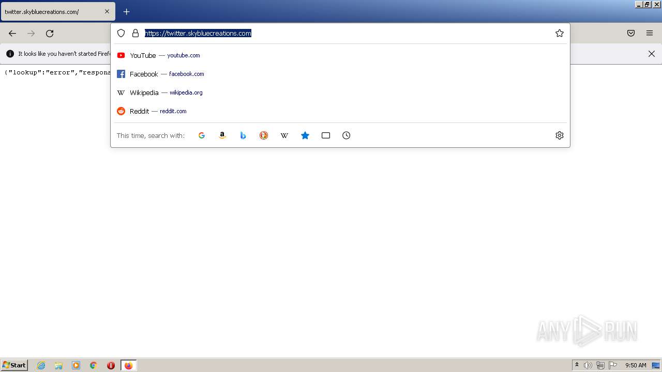Search with Wikipedia engine icon
This screenshot has height=372, width=662.
coord(284,135)
